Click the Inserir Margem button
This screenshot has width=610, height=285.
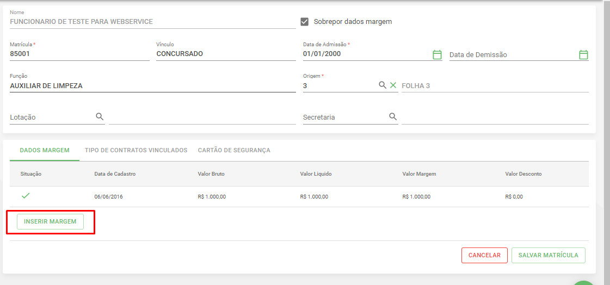[50, 221]
